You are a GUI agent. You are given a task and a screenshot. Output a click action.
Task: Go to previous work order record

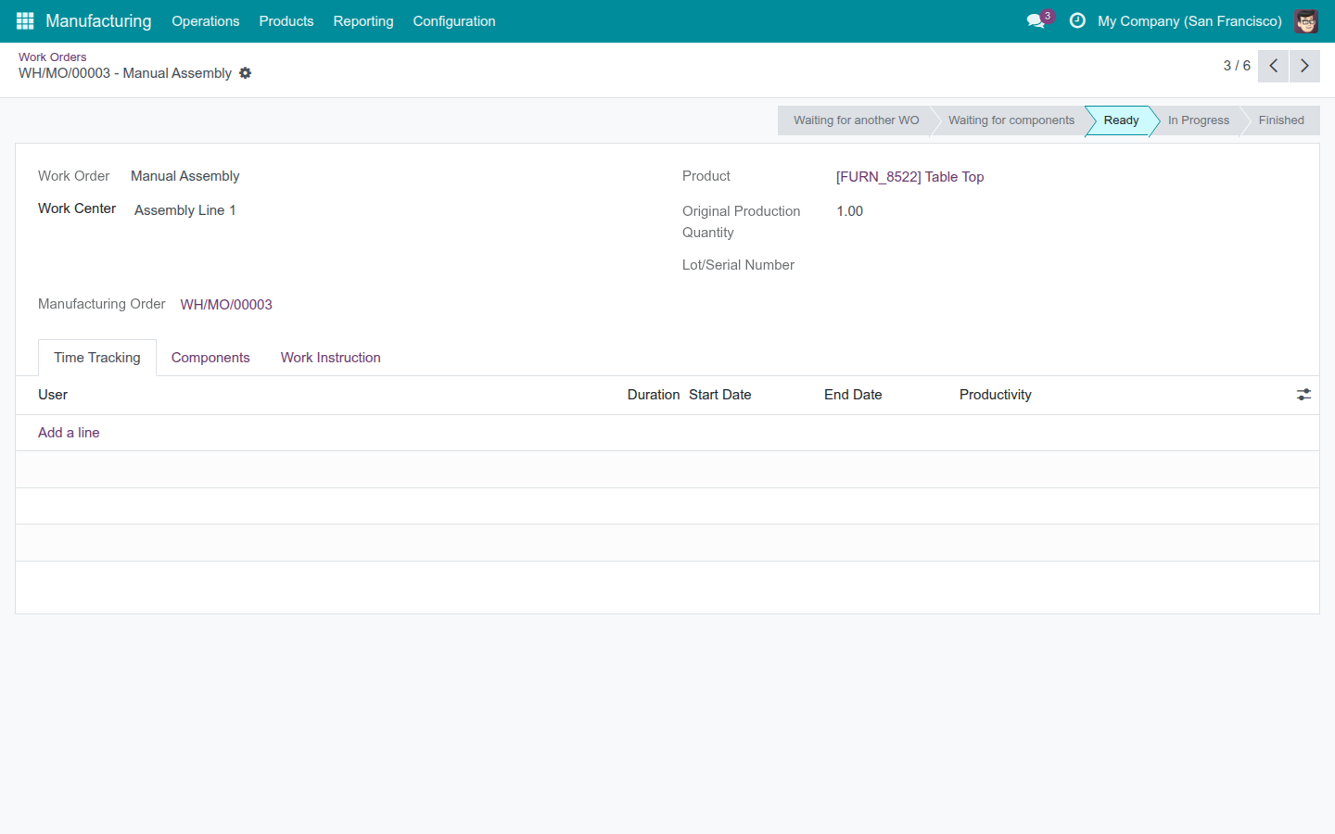point(1273,66)
